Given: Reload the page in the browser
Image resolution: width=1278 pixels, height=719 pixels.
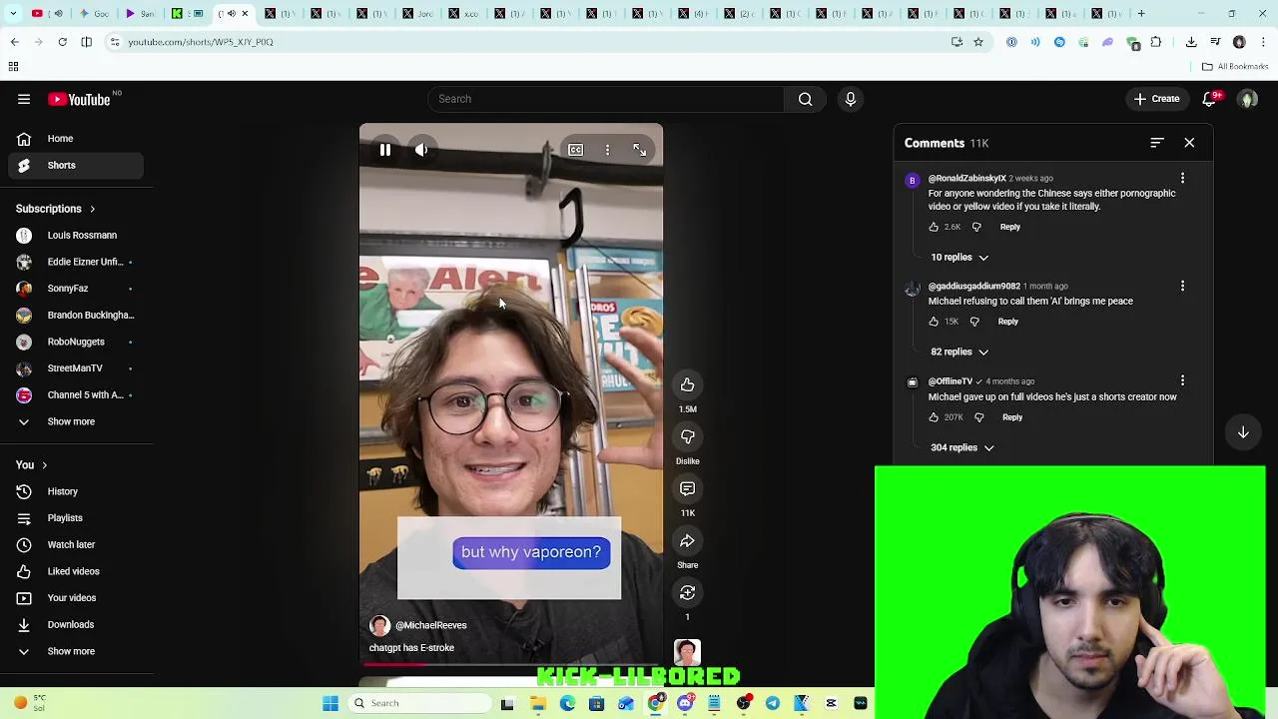Looking at the screenshot, I should click(62, 42).
